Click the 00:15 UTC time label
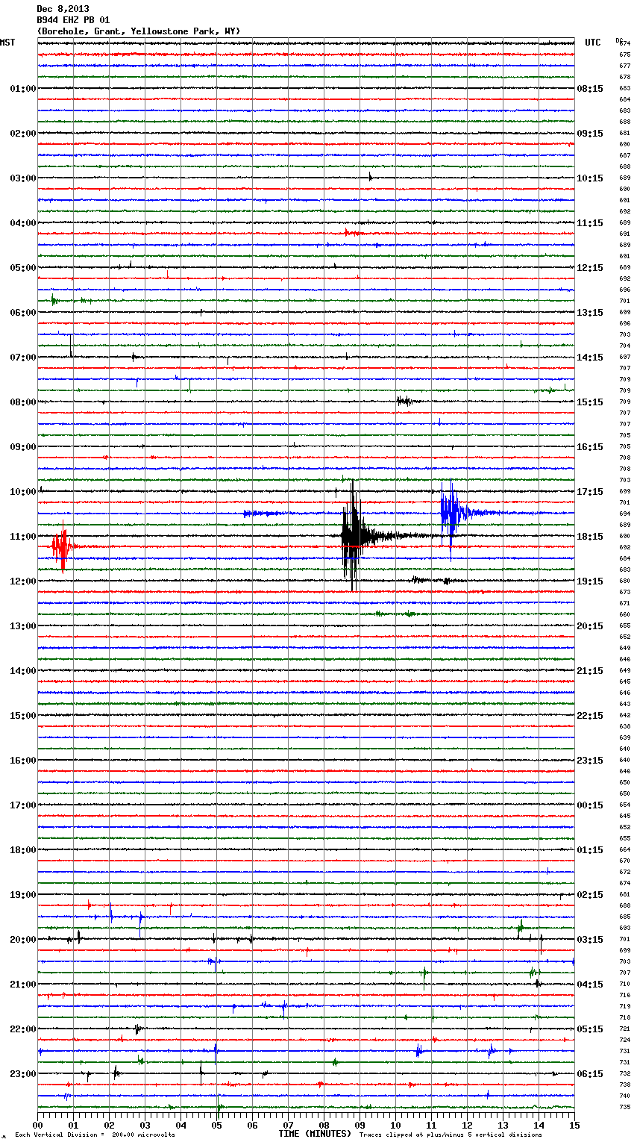Screen dimensions: 634x1145 [x=590, y=805]
